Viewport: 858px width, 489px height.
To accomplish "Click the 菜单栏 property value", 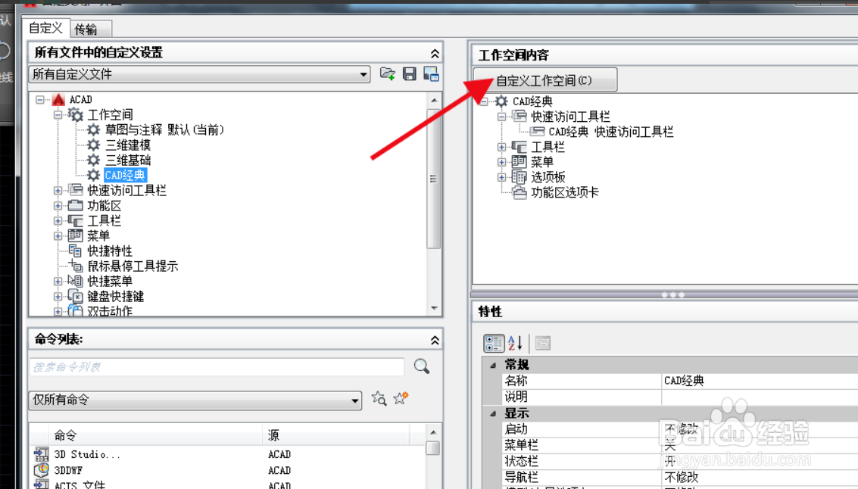I will 760,444.
